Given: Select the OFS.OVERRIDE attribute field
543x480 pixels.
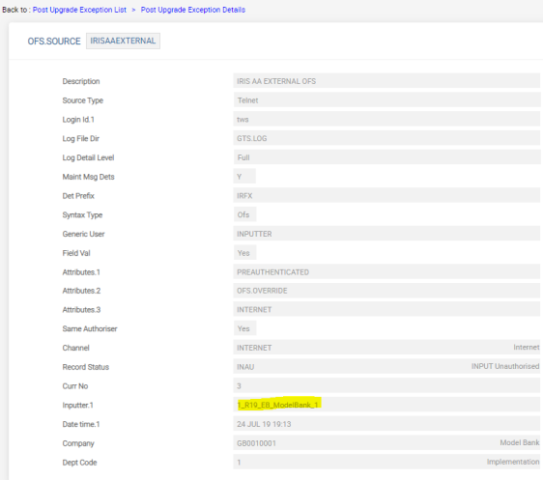Looking at the screenshot, I should click(386, 291).
